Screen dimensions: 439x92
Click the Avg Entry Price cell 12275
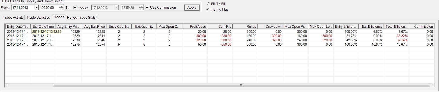[68, 45]
